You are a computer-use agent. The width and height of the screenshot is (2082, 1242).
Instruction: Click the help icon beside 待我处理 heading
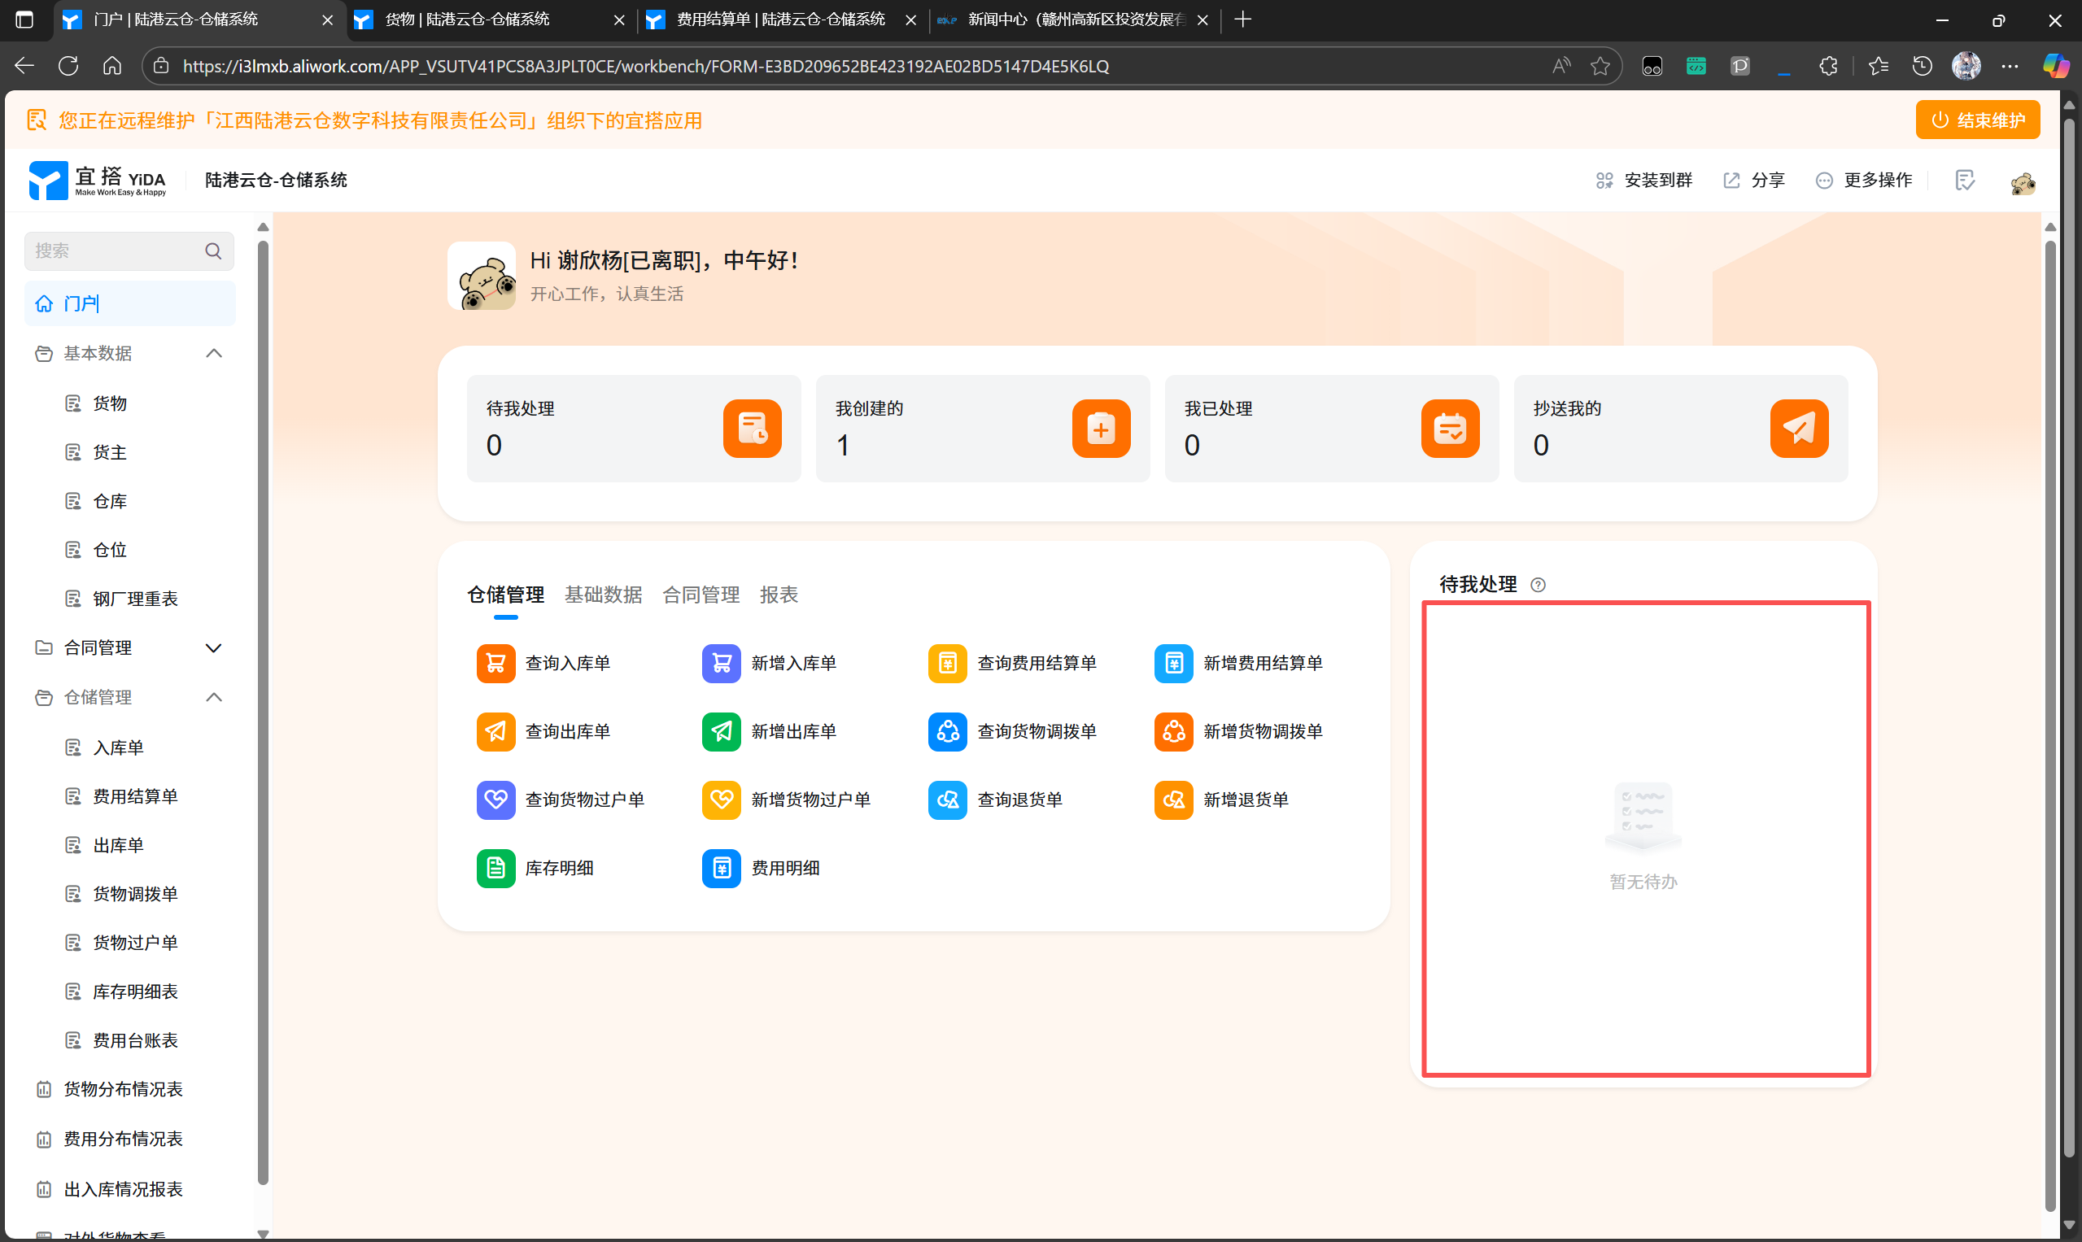pyautogui.click(x=1537, y=585)
